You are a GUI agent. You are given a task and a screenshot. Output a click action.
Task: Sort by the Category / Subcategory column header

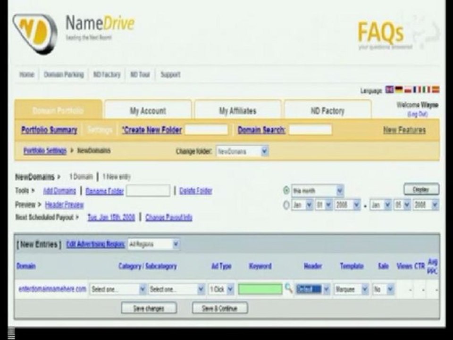[x=148, y=266]
